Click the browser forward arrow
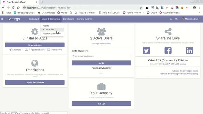Image resolution: width=203 pixels, height=114 pixels. click(x=8, y=8)
